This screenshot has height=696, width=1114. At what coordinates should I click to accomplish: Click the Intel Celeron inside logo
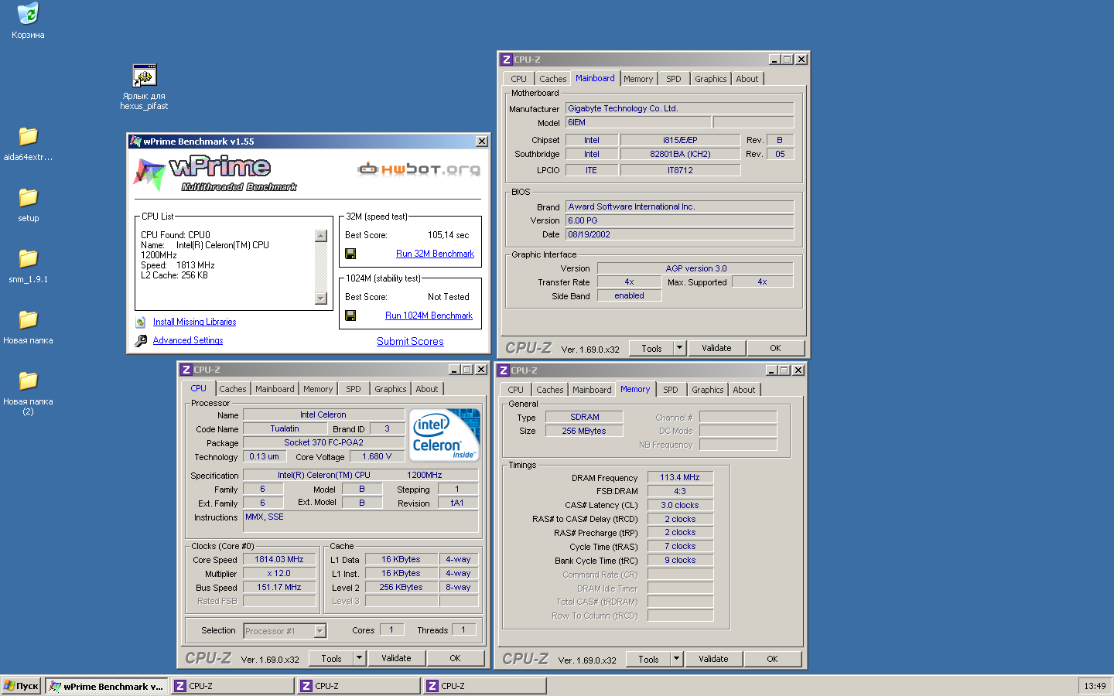coord(444,435)
